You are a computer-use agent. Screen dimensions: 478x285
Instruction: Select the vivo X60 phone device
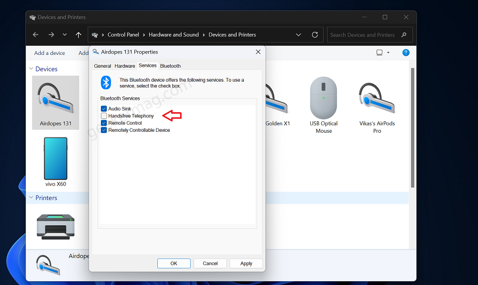pos(55,162)
